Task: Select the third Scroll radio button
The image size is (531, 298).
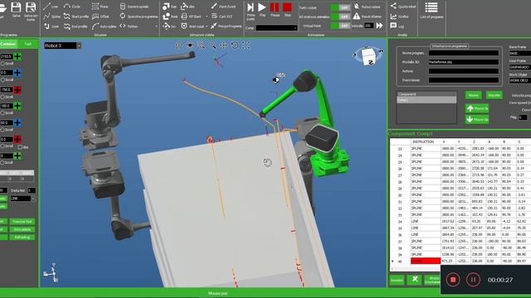Action: coord(2,97)
